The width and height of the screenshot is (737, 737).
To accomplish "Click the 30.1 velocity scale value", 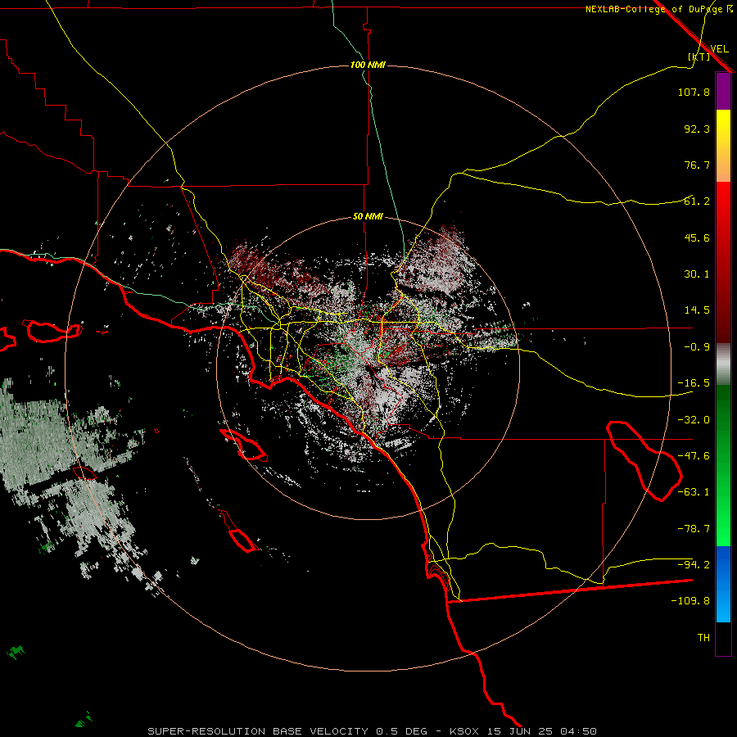I will (x=697, y=274).
